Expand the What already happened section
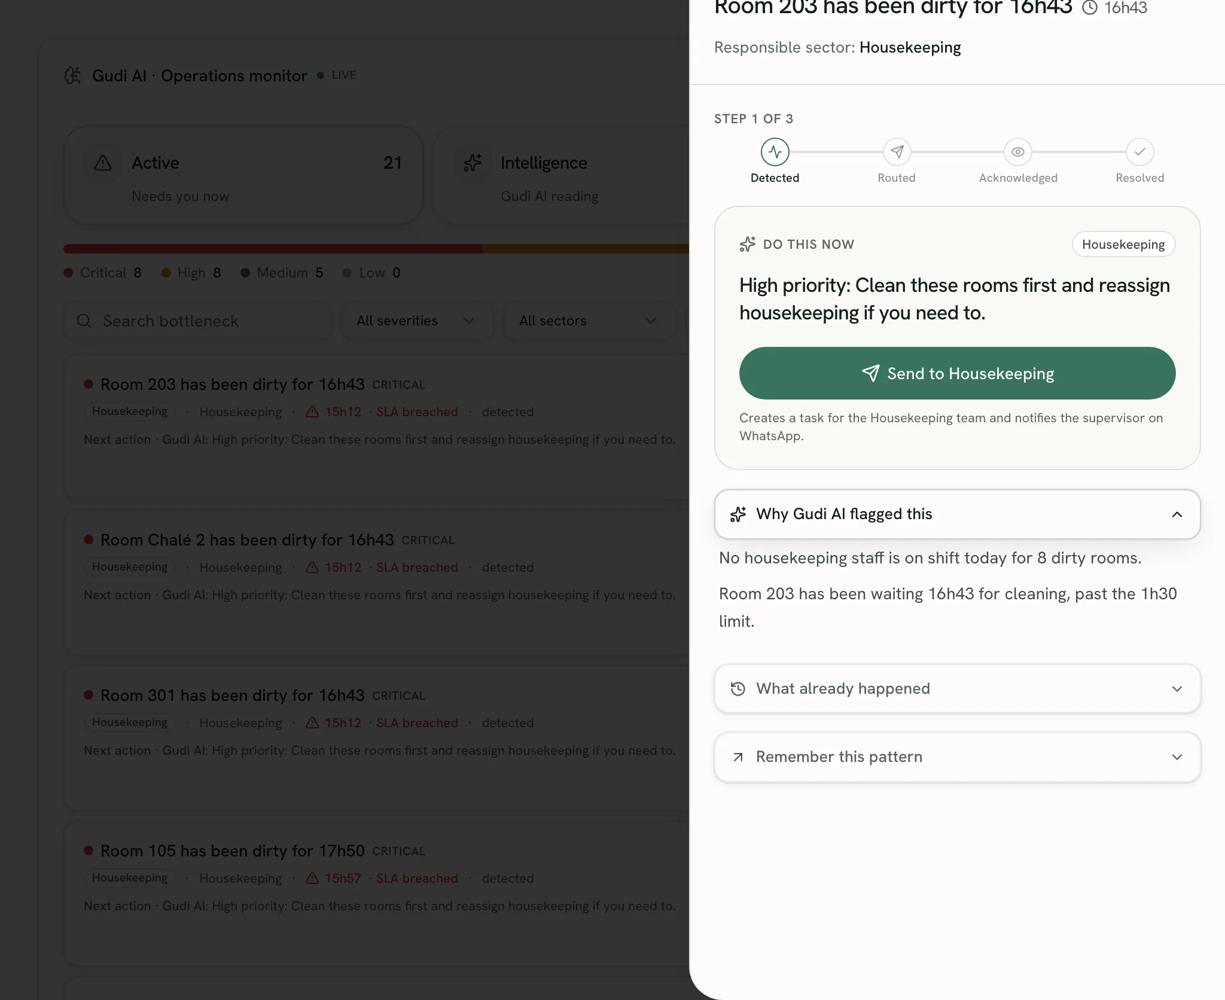The height and width of the screenshot is (1000, 1225). click(957, 688)
